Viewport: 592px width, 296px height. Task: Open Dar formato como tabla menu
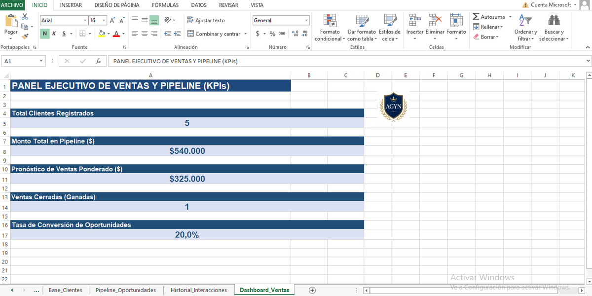pyautogui.click(x=362, y=27)
